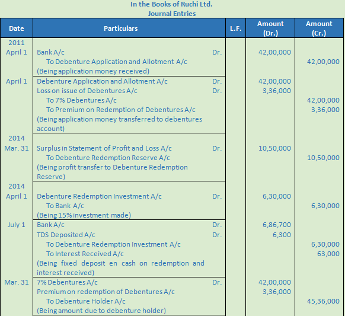Click 'To Debenture Holder A/c' line
345x316 pixels.
(85, 301)
